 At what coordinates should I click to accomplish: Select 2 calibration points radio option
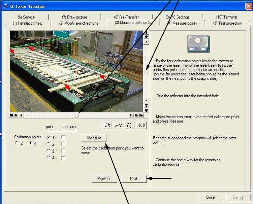point(17,143)
